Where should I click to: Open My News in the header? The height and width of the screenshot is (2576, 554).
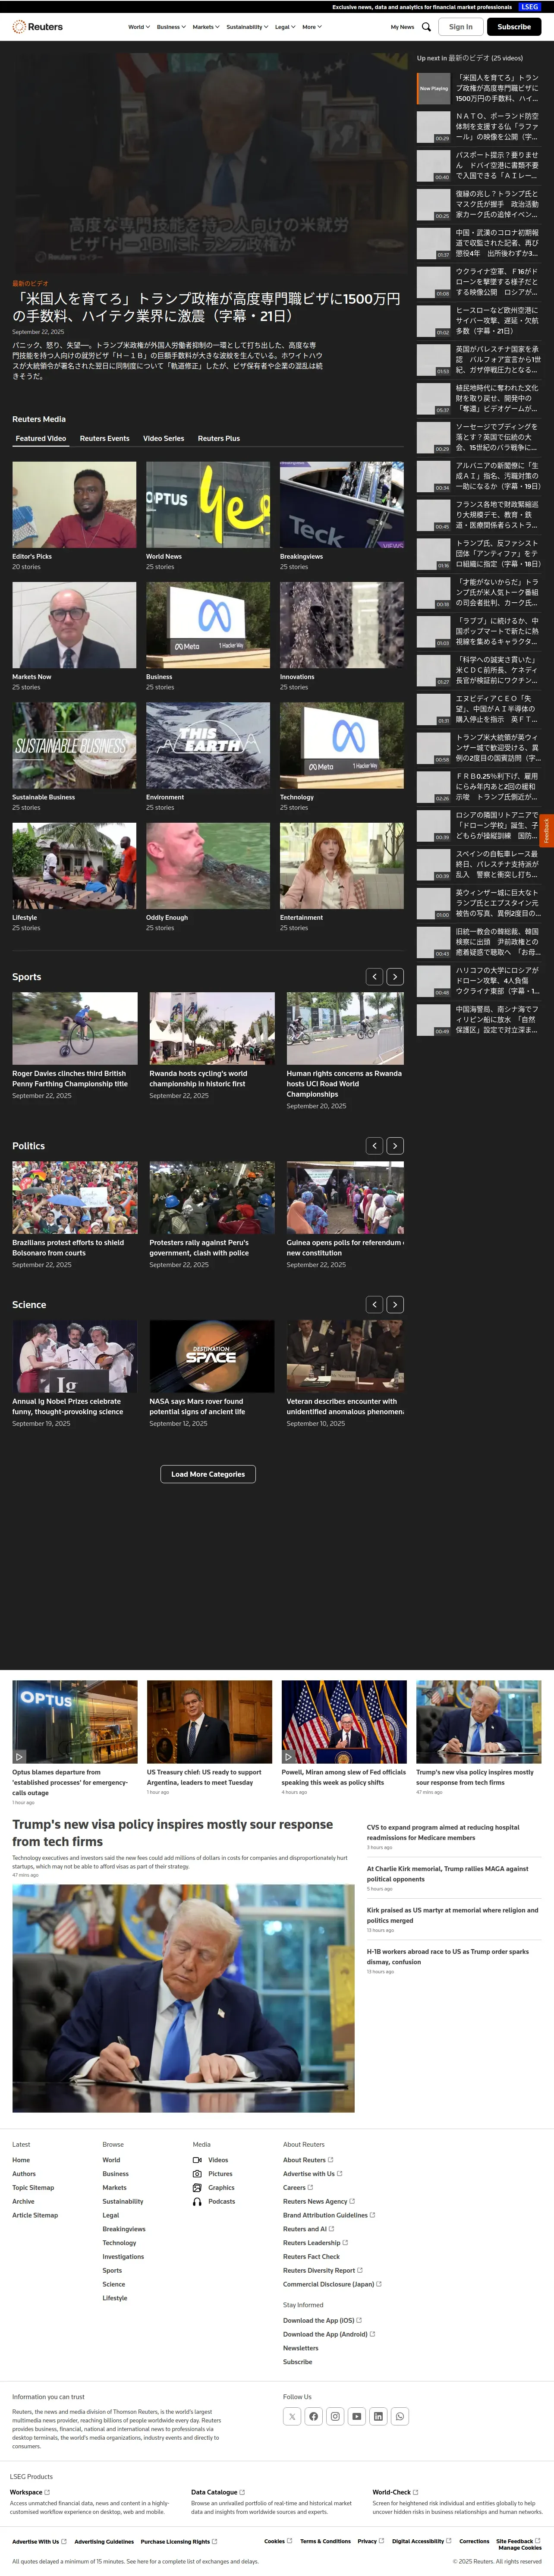click(402, 27)
